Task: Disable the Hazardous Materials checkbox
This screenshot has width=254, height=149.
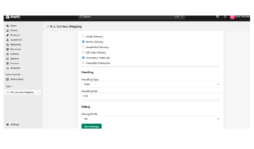Action: (x=83, y=58)
